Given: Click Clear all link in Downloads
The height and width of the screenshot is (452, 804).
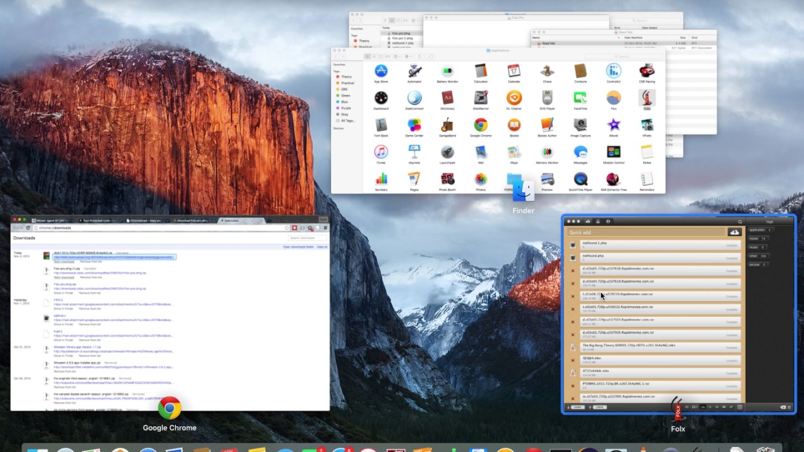Looking at the screenshot, I should (x=322, y=247).
